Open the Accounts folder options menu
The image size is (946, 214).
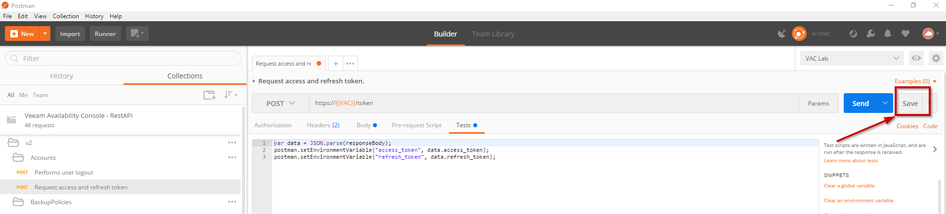click(x=232, y=158)
